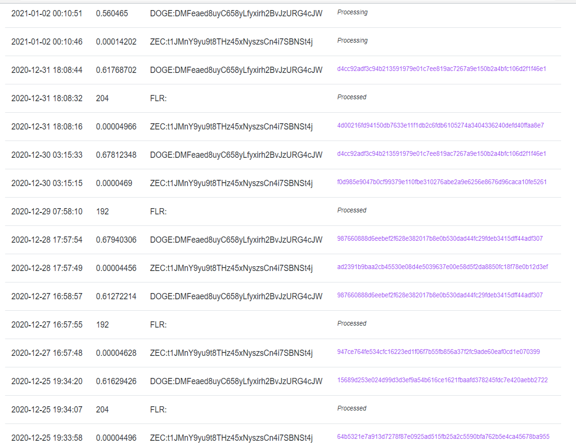The image size is (576, 447).
Task: Select ZEC address in 2021-01-02 00:10:46 row
Action: [231, 42]
